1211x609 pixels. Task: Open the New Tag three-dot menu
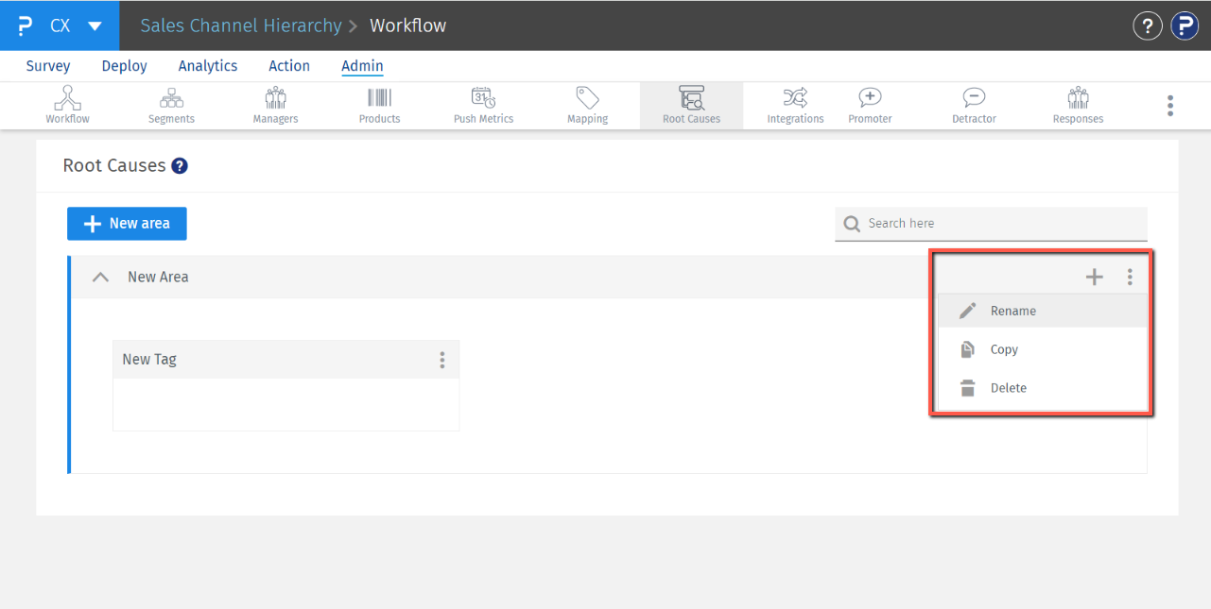[x=441, y=360]
